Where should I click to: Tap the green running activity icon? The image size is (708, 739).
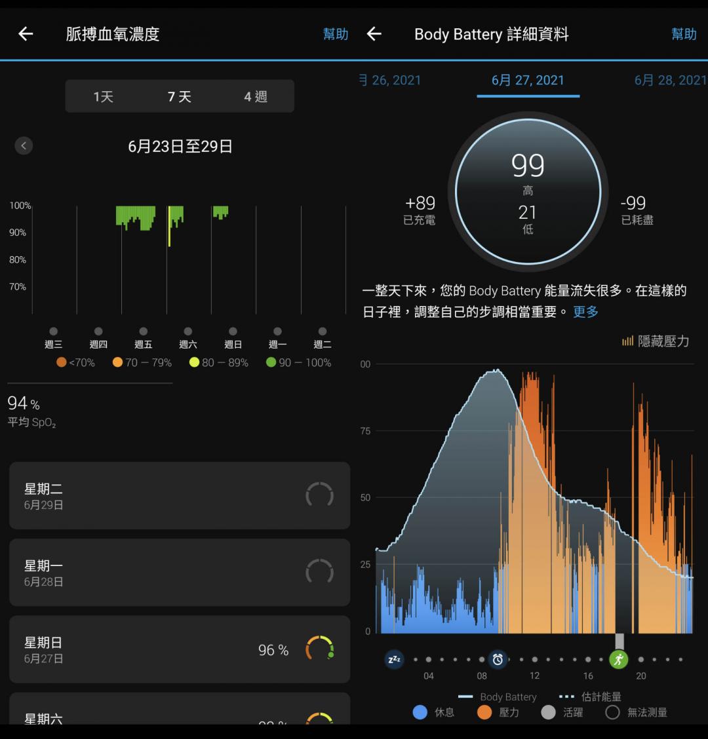pos(618,659)
